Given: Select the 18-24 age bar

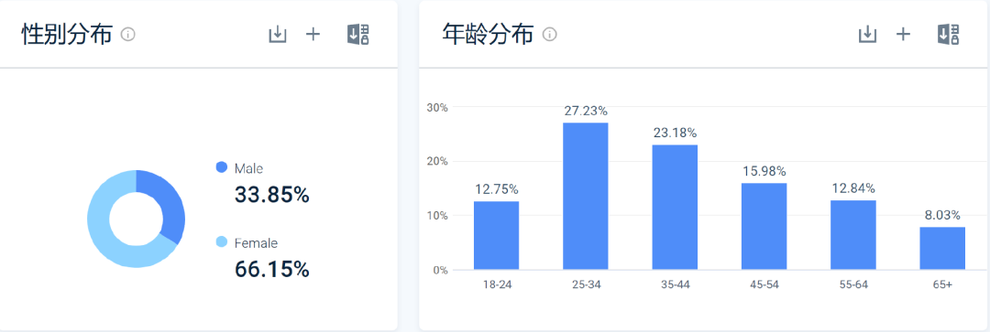Looking at the screenshot, I should coord(496,236).
